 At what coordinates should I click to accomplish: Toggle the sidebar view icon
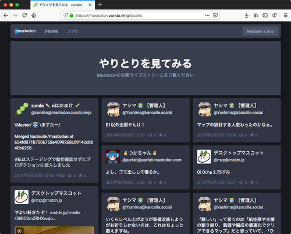(x=265, y=15)
